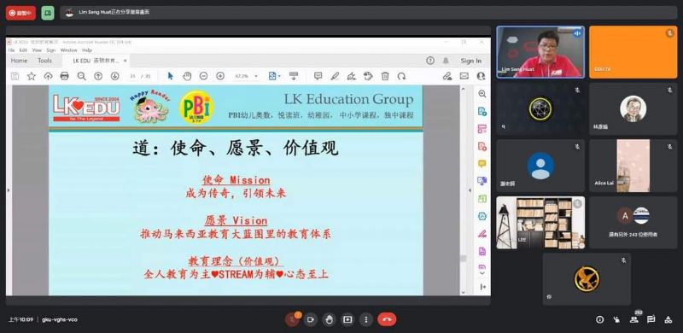Image resolution: width=683 pixels, height=333 pixels.
Task: Switch to the Tools tab
Action: click(44, 61)
